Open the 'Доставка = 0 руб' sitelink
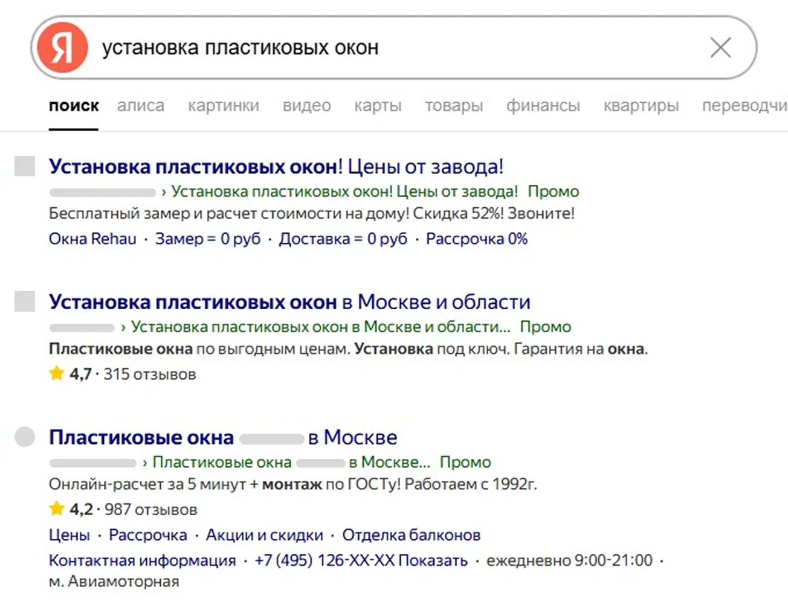This screenshot has width=788, height=604. point(343,239)
